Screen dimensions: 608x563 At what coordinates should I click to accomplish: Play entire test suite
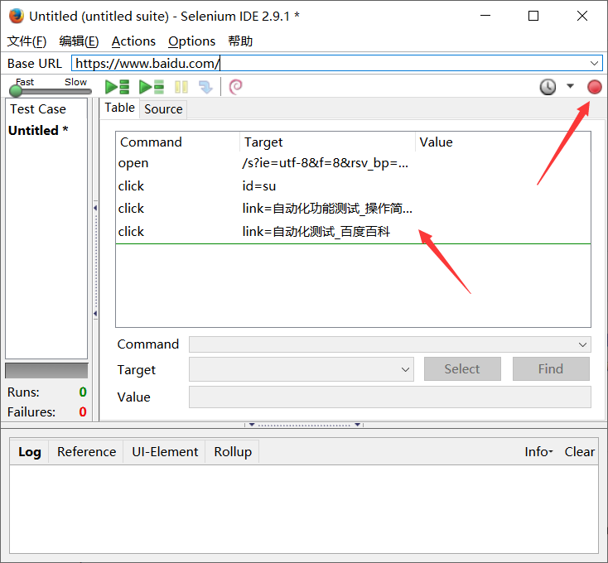(117, 87)
